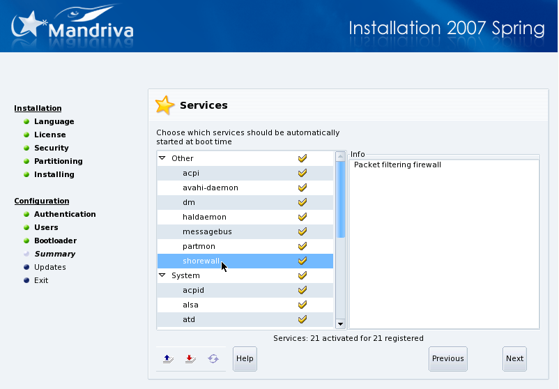Click the blue bullet next to Updates

coord(26,267)
